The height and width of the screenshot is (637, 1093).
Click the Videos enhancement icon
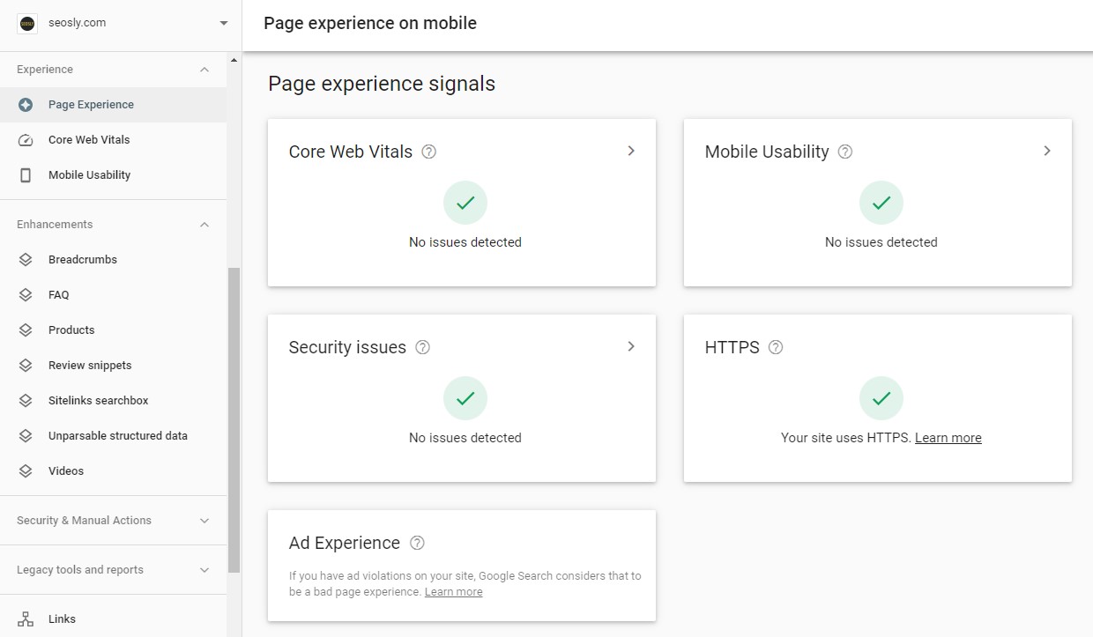click(26, 470)
